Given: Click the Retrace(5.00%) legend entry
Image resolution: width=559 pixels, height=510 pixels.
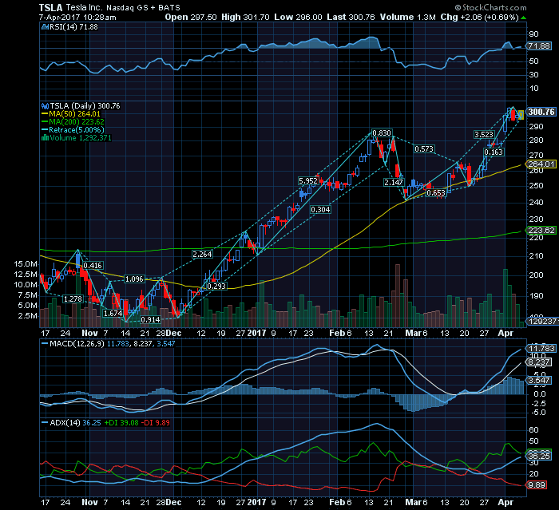Looking at the screenshot, I should tap(73, 130).
